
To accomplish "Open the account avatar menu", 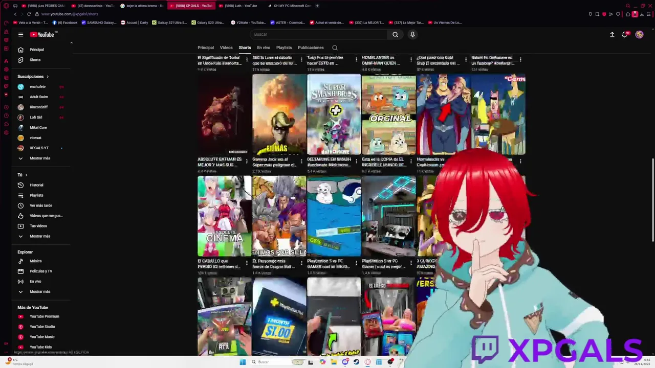I will [x=639, y=34].
